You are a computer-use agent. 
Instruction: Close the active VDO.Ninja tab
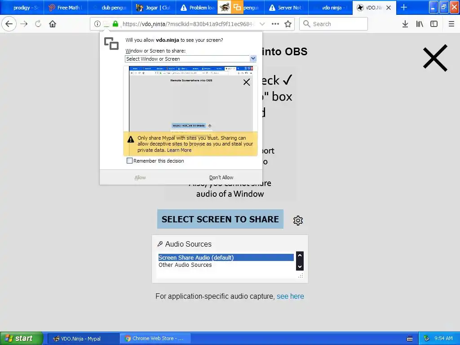coord(389,8)
